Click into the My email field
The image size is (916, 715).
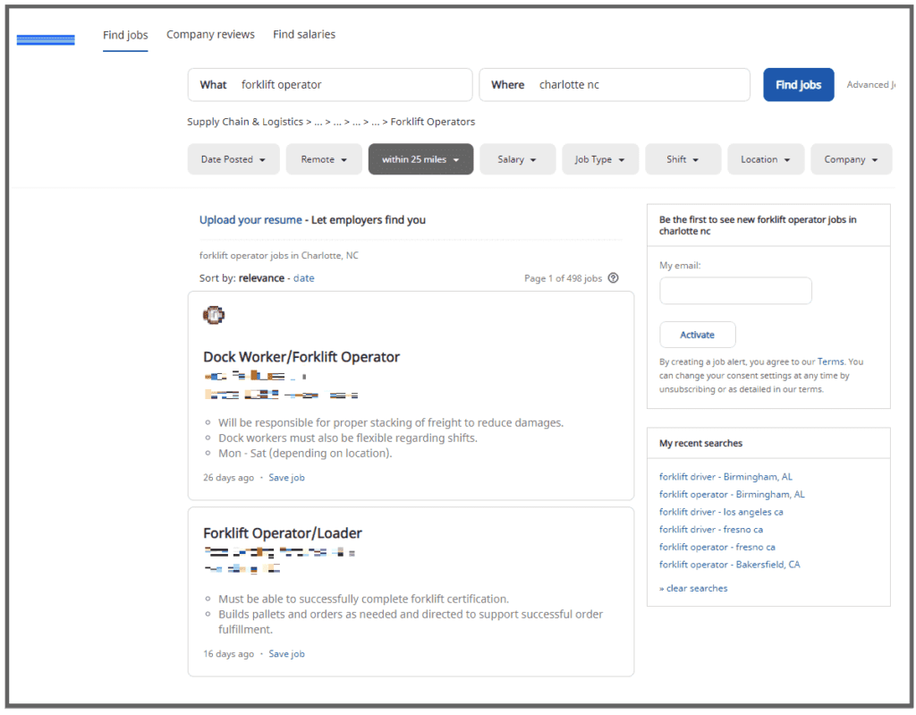pyautogui.click(x=735, y=291)
